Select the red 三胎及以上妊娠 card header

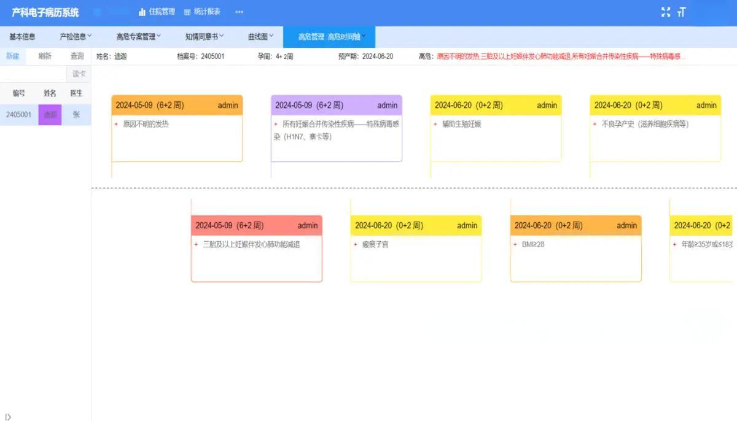click(x=256, y=225)
